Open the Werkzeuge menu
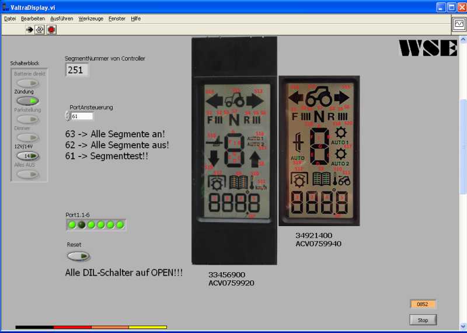This screenshot has height=333, width=467. coord(91,19)
